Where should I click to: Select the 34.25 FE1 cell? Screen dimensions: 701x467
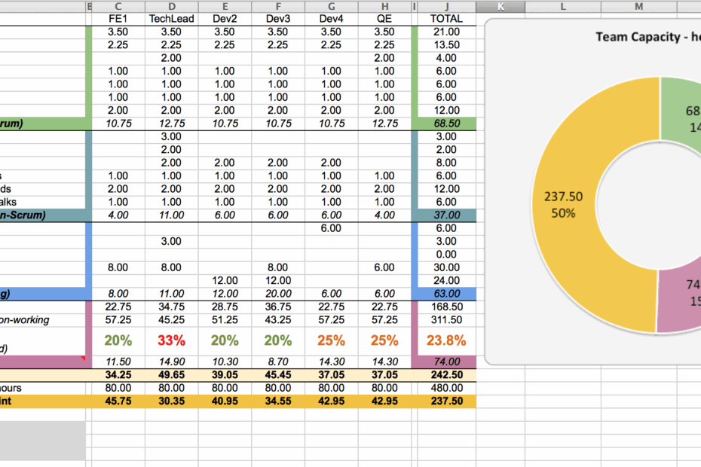coord(118,375)
